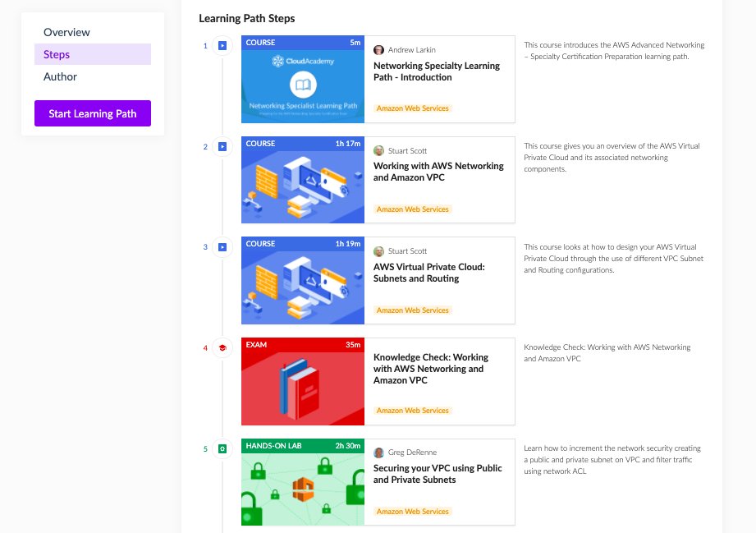Click the red exam books thumbnail
The height and width of the screenshot is (533, 756).
303,382
